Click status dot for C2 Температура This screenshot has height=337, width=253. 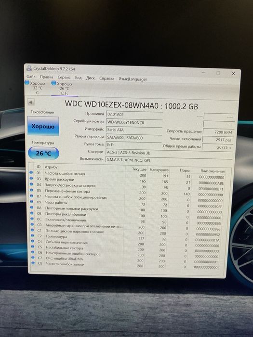coord(33,235)
